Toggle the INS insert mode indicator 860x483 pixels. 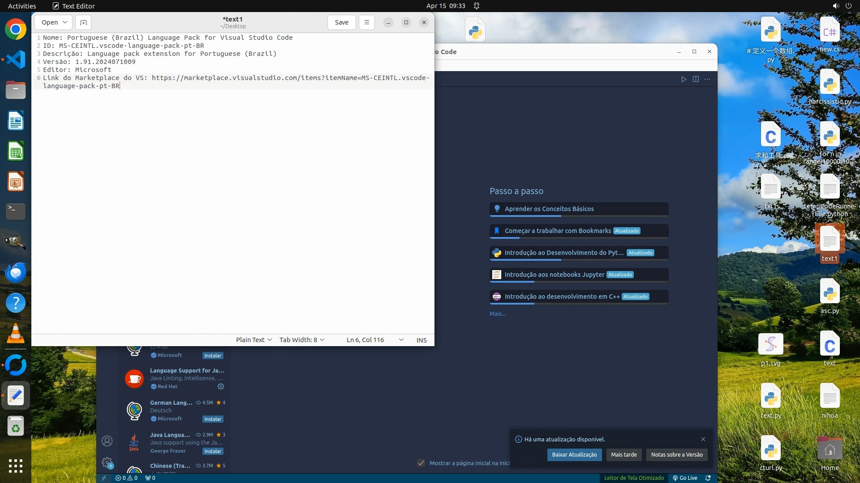[x=421, y=340]
